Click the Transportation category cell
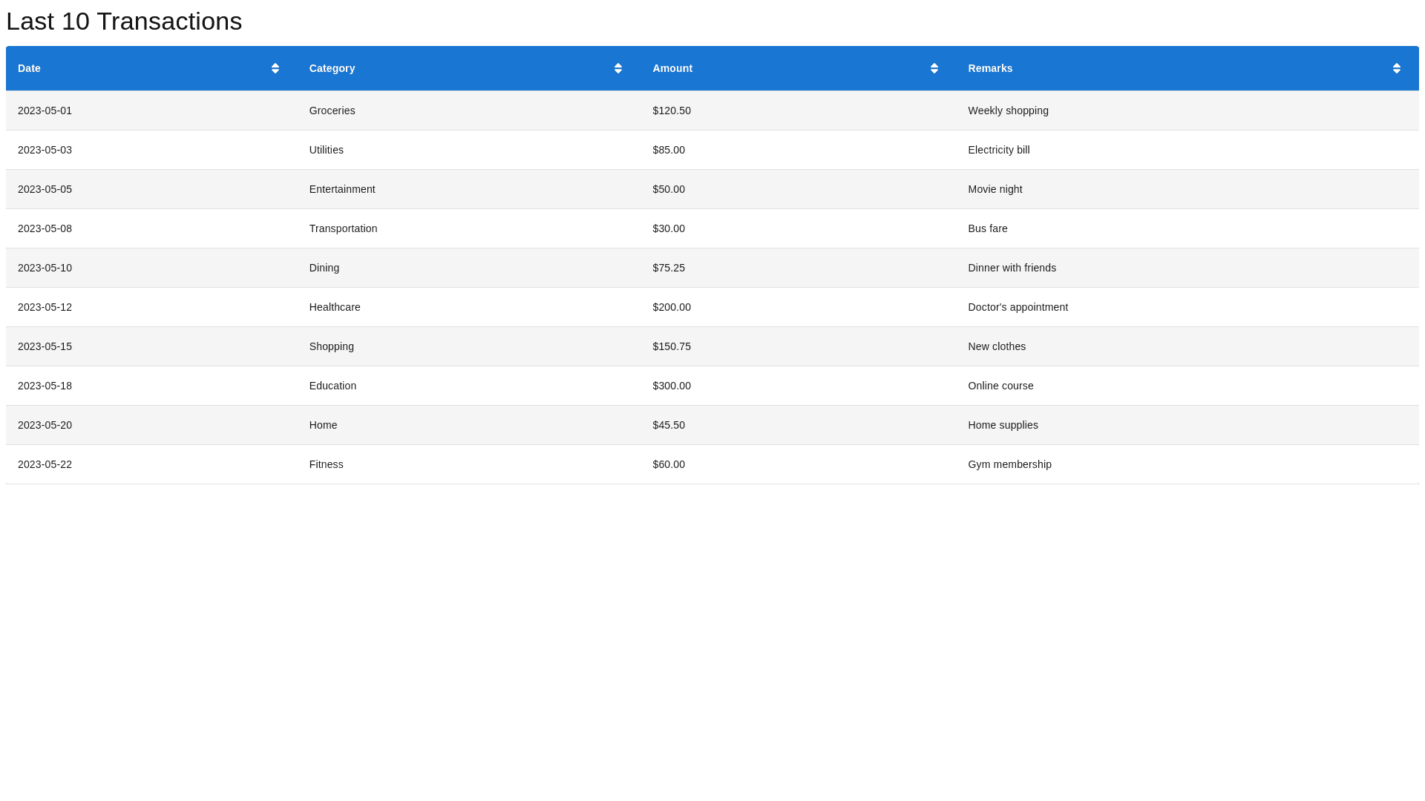 (x=343, y=228)
